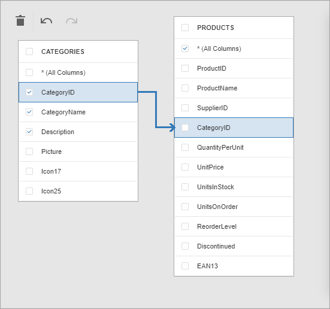This screenshot has height=309, width=330.
Task: Click the ProductID column label
Action: click(211, 68)
